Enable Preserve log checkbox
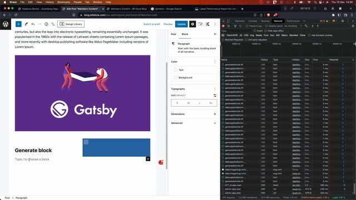 [x=247, y=26]
